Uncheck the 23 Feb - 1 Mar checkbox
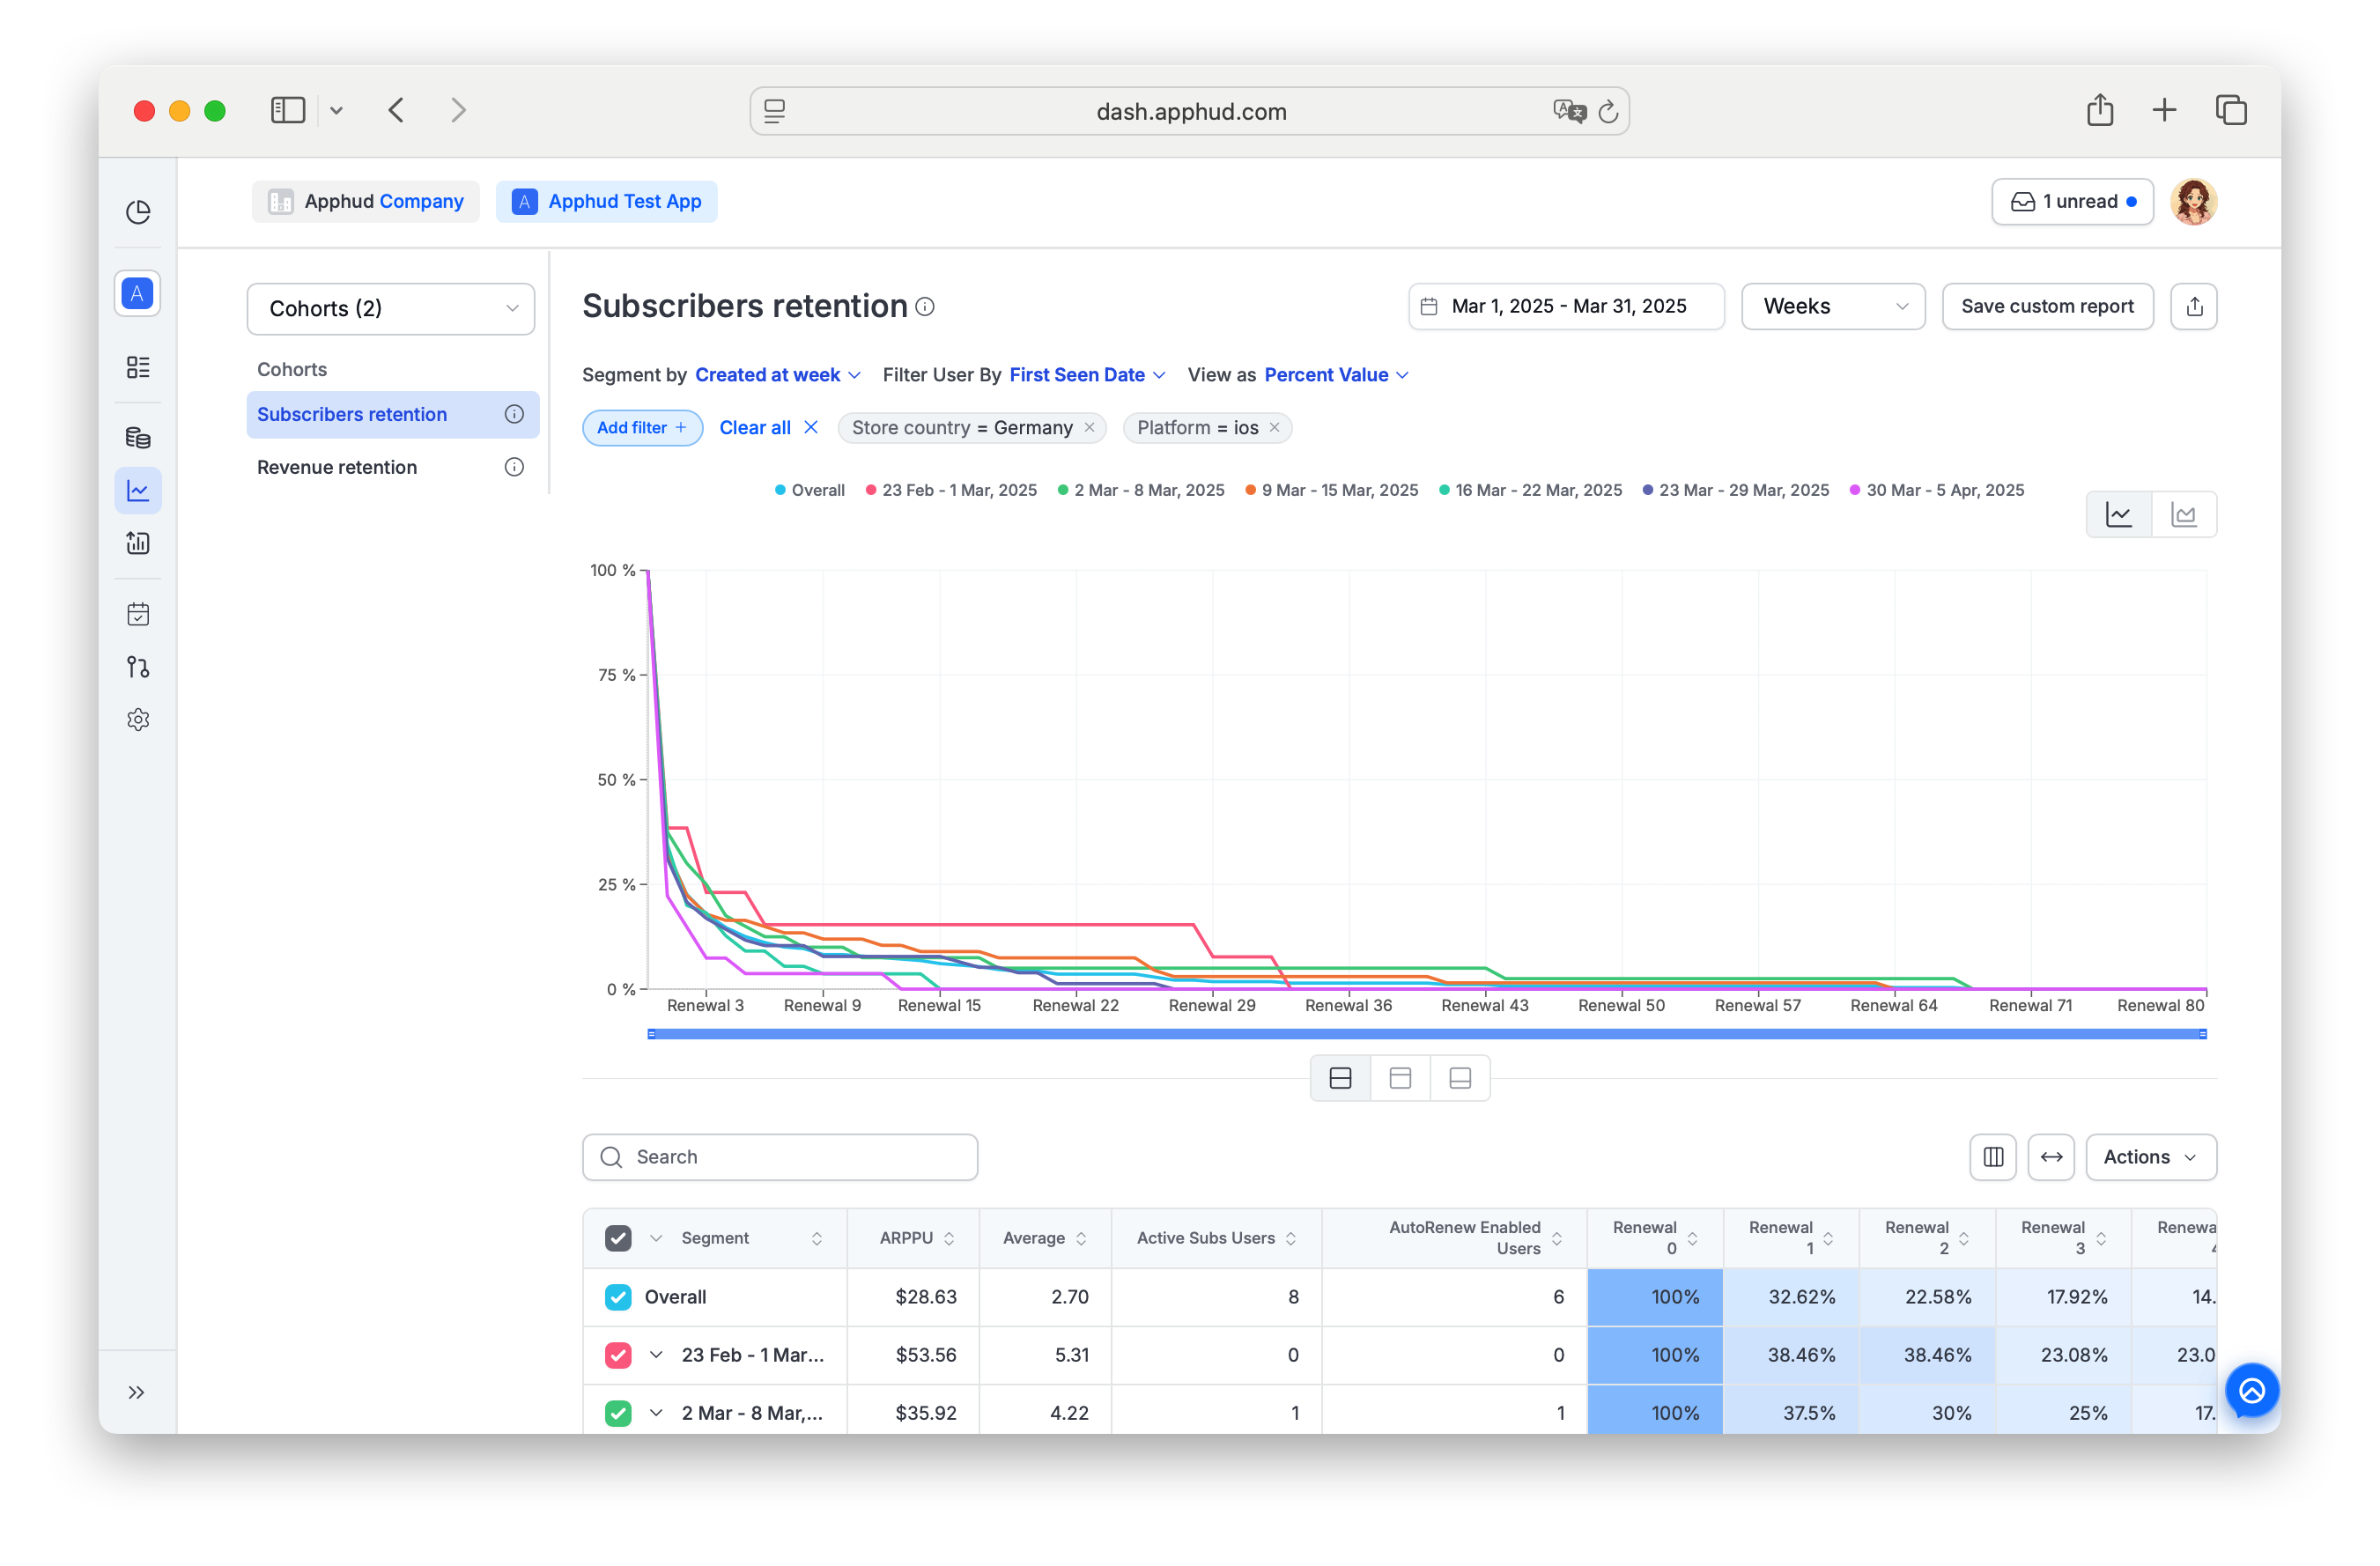 coord(618,1355)
